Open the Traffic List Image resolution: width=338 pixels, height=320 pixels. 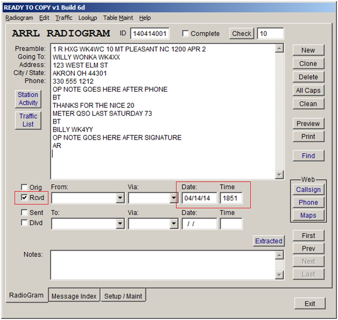28,120
